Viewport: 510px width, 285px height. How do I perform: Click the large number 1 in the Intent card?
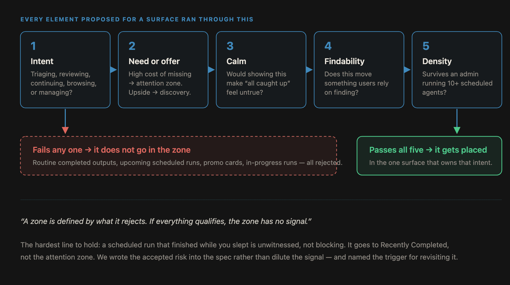33,46
